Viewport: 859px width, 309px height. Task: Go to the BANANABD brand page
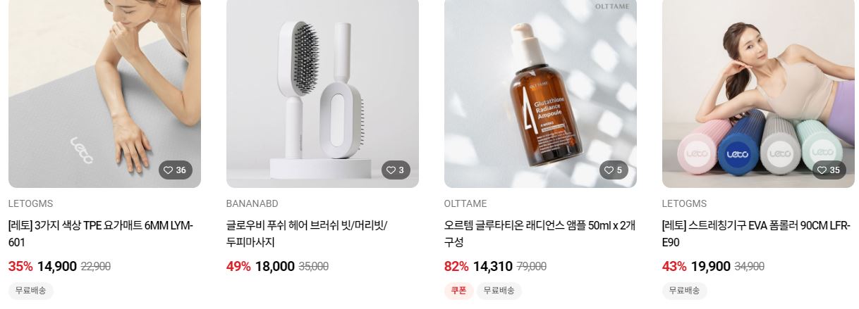pyautogui.click(x=252, y=204)
